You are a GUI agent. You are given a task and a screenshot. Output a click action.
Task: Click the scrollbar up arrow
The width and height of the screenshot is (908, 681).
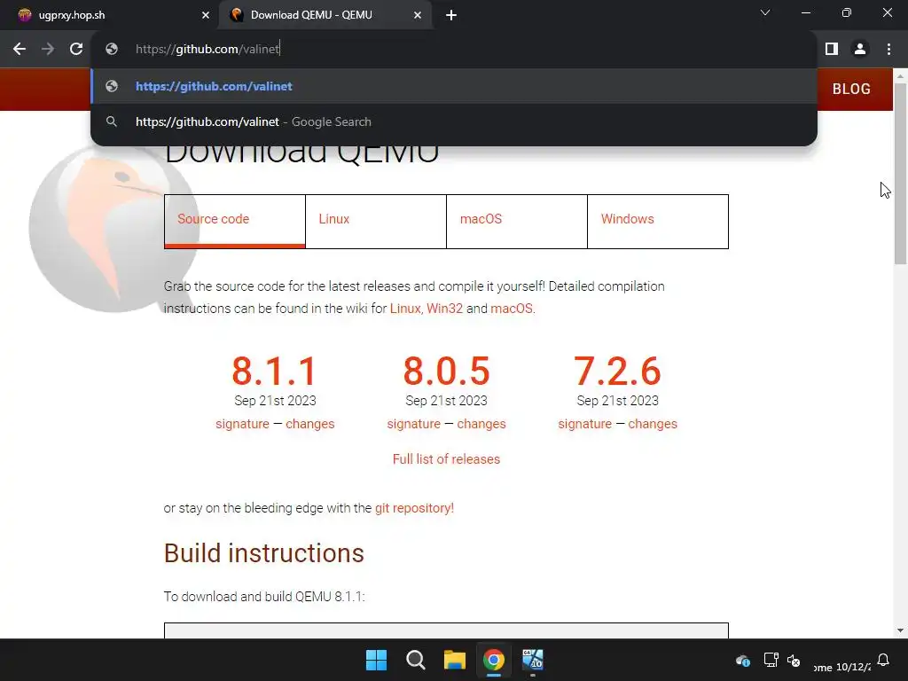click(x=900, y=76)
